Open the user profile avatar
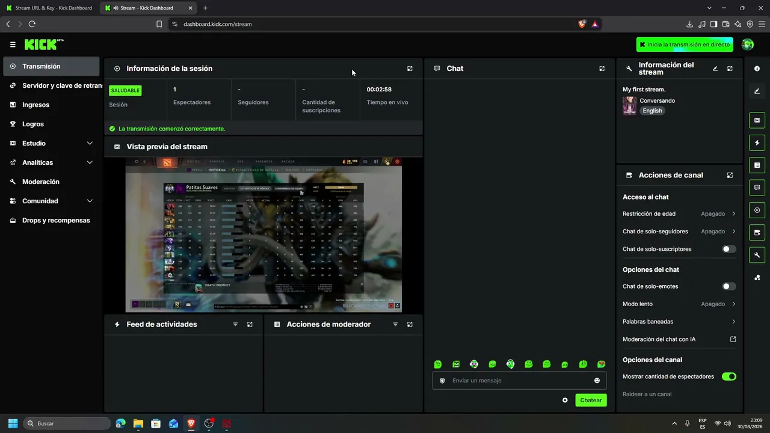The width and height of the screenshot is (770, 433). [748, 45]
